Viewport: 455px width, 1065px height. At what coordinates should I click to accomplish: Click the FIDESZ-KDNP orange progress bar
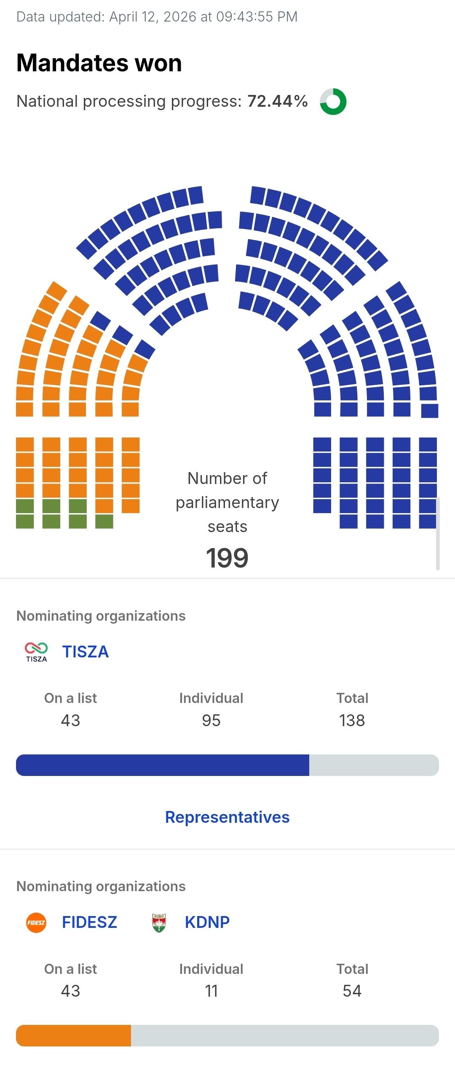pyautogui.click(x=74, y=1035)
